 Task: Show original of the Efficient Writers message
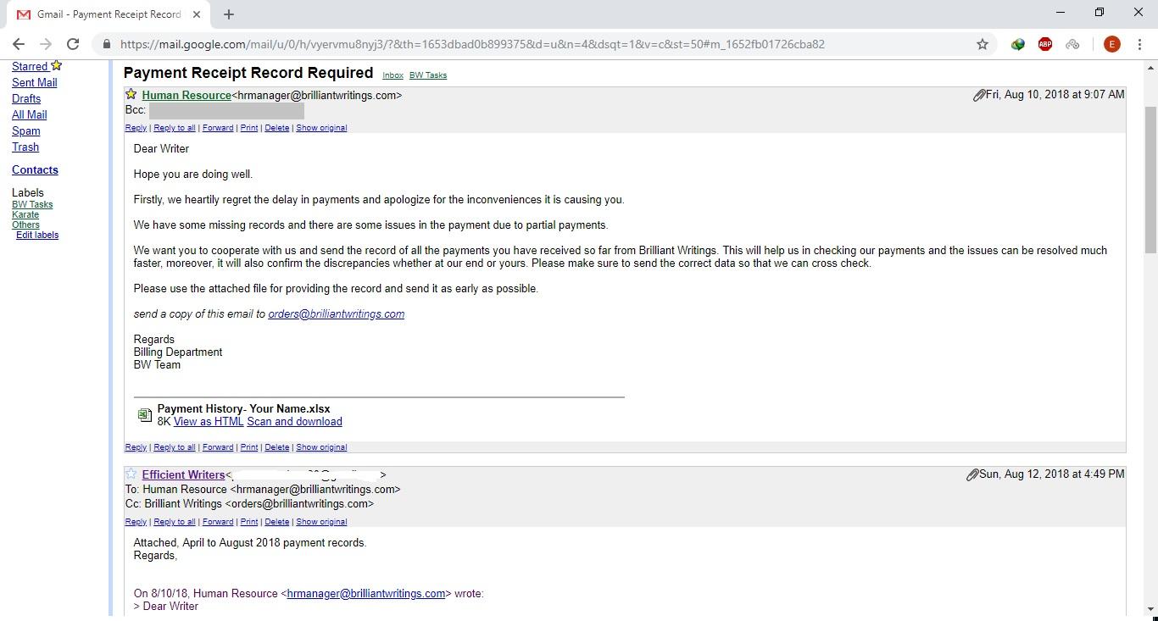coord(321,522)
